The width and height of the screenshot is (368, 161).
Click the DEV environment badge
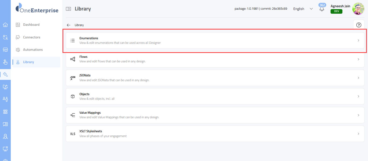pyautogui.click(x=336, y=11)
